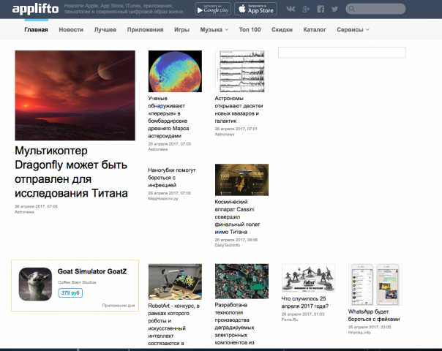The height and width of the screenshot is (351, 442).
Task: Click the Ferra.Ru source label
Action: tap(290, 320)
